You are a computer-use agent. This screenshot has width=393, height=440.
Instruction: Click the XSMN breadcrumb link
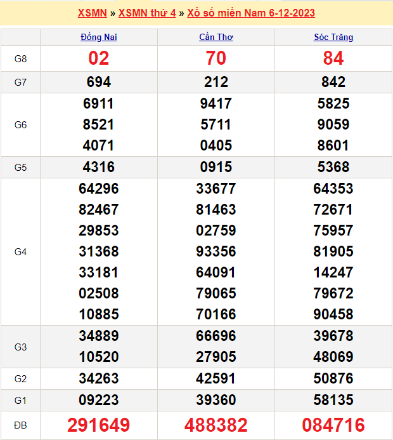click(92, 13)
